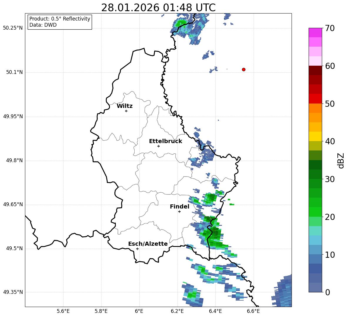Image resolution: width=348 pixels, height=317 pixels.
Task: Click the 0 dBZ colorbar label
Action: pyautogui.click(x=327, y=292)
